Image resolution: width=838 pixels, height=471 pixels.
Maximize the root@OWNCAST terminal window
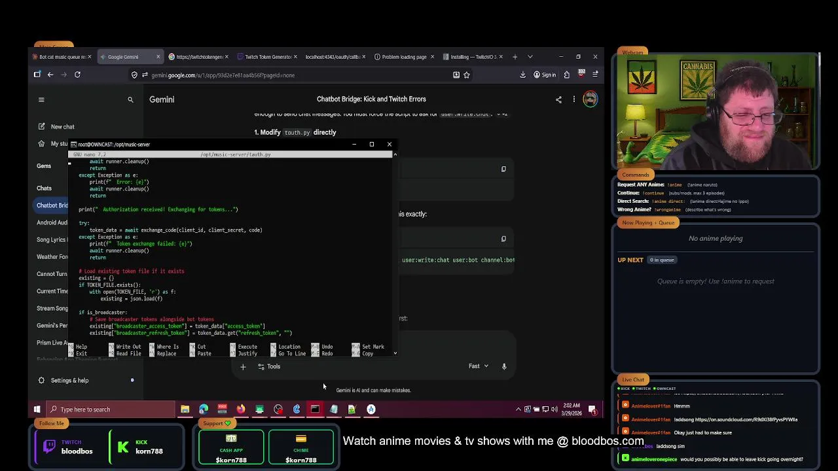pyautogui.click(x=371, y=144)
